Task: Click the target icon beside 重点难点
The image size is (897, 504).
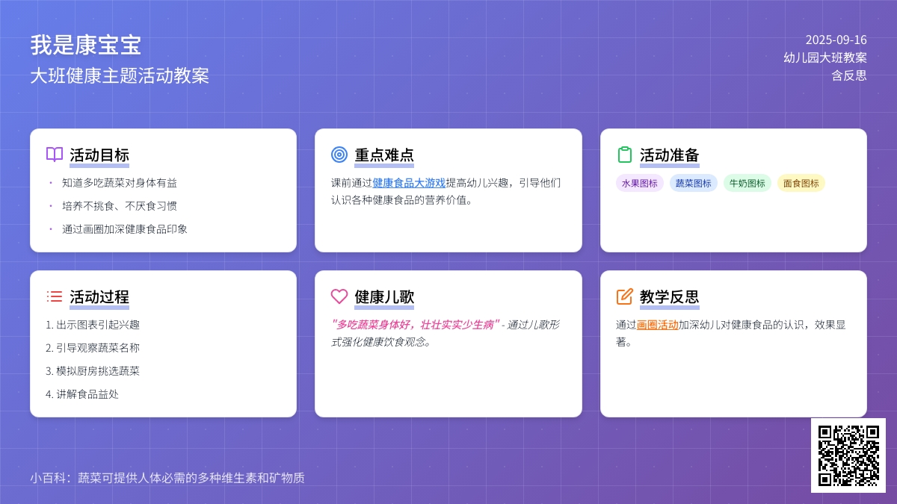Action: pyautogui.click(x=339, y=155)
